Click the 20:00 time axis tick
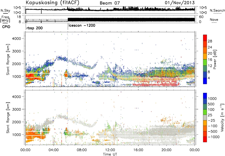This screenshot has height=156, width=225. point(166,150)
